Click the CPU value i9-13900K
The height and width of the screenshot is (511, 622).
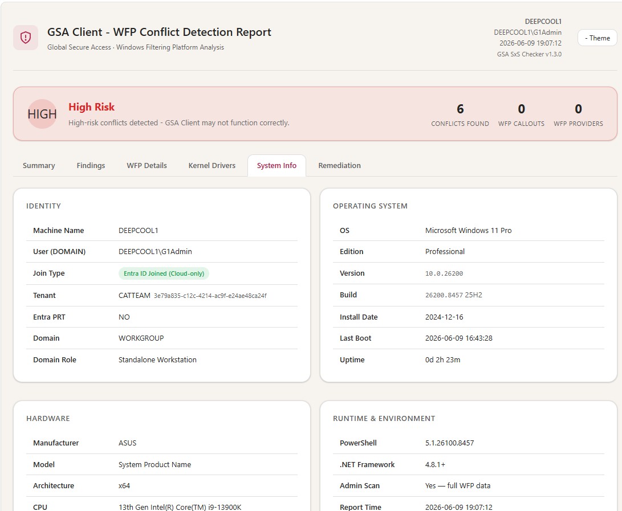click(180, 507)
